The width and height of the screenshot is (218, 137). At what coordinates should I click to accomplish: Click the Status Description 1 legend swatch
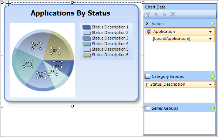point(86,27)
